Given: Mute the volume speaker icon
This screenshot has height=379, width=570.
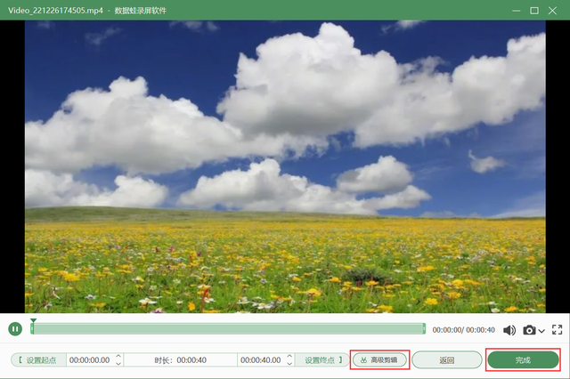Looking at the screenshot, I should tap(509, 330).
